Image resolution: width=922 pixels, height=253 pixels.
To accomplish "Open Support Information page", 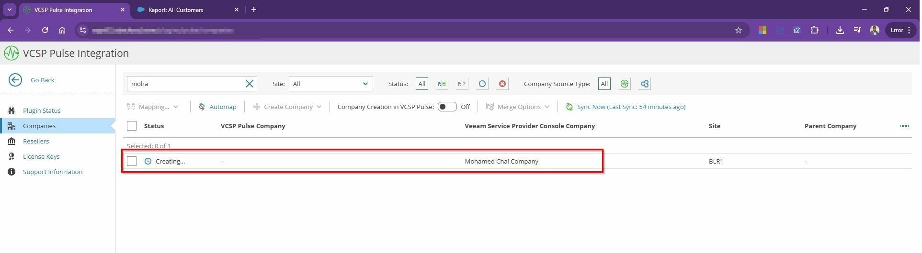I will pos(53,172).
